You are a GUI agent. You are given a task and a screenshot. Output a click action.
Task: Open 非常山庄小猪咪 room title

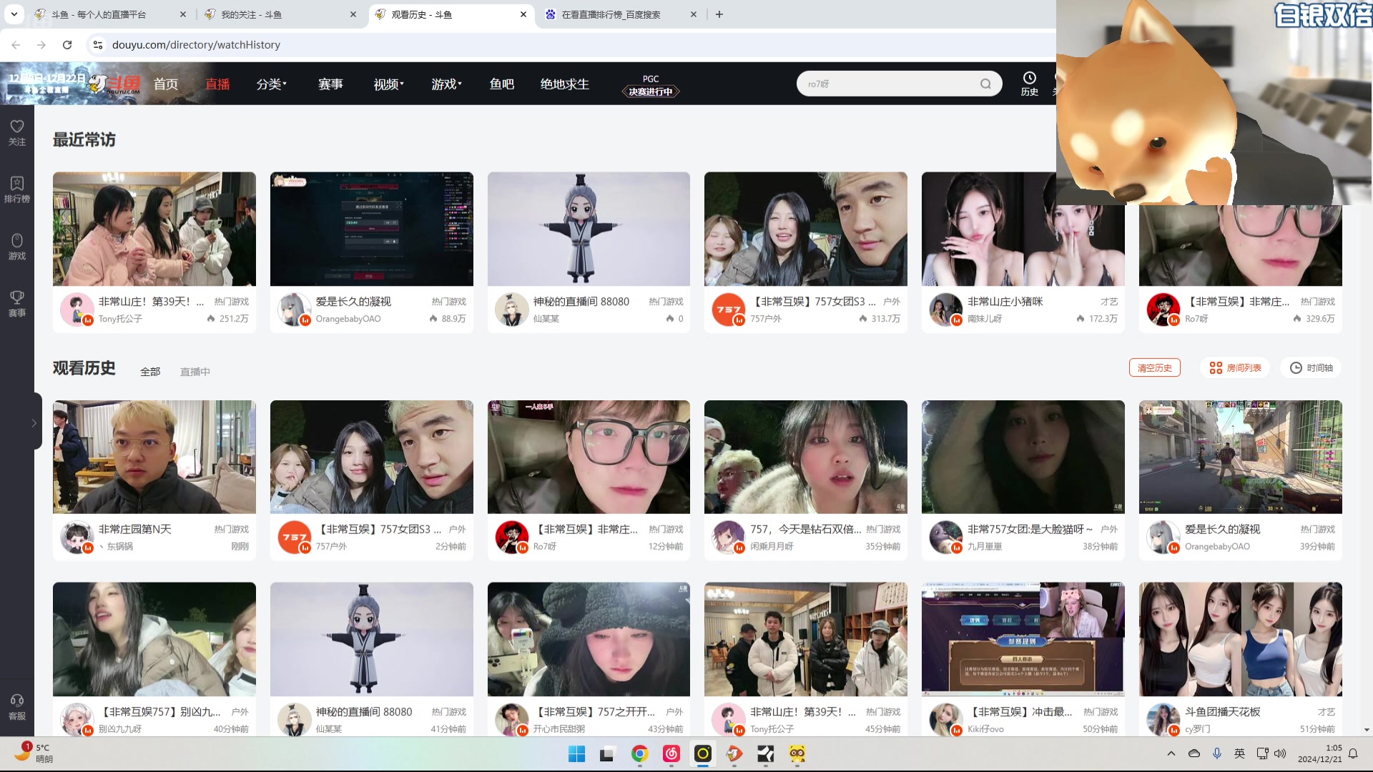1005,301
